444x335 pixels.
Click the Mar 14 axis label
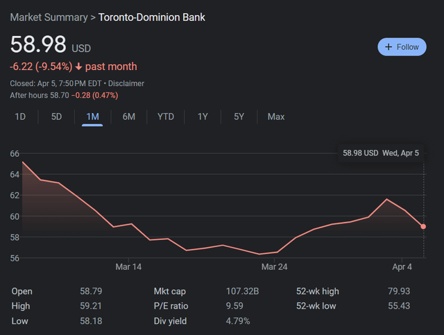click(x=128, y=267)
